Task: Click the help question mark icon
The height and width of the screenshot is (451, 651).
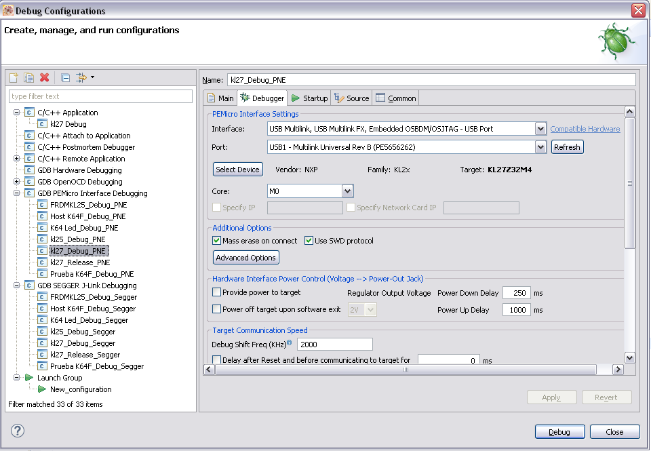Action: coord(18,431)
